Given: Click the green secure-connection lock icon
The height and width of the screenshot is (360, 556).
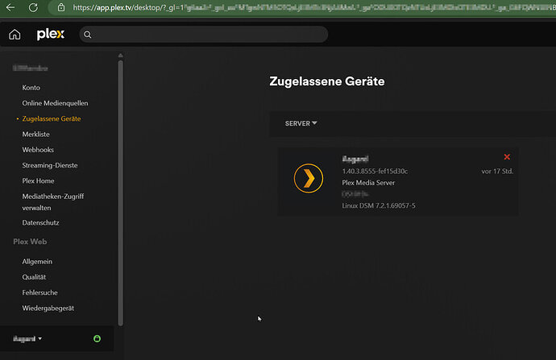Looking at the screenshot, I should click(97, 339).
